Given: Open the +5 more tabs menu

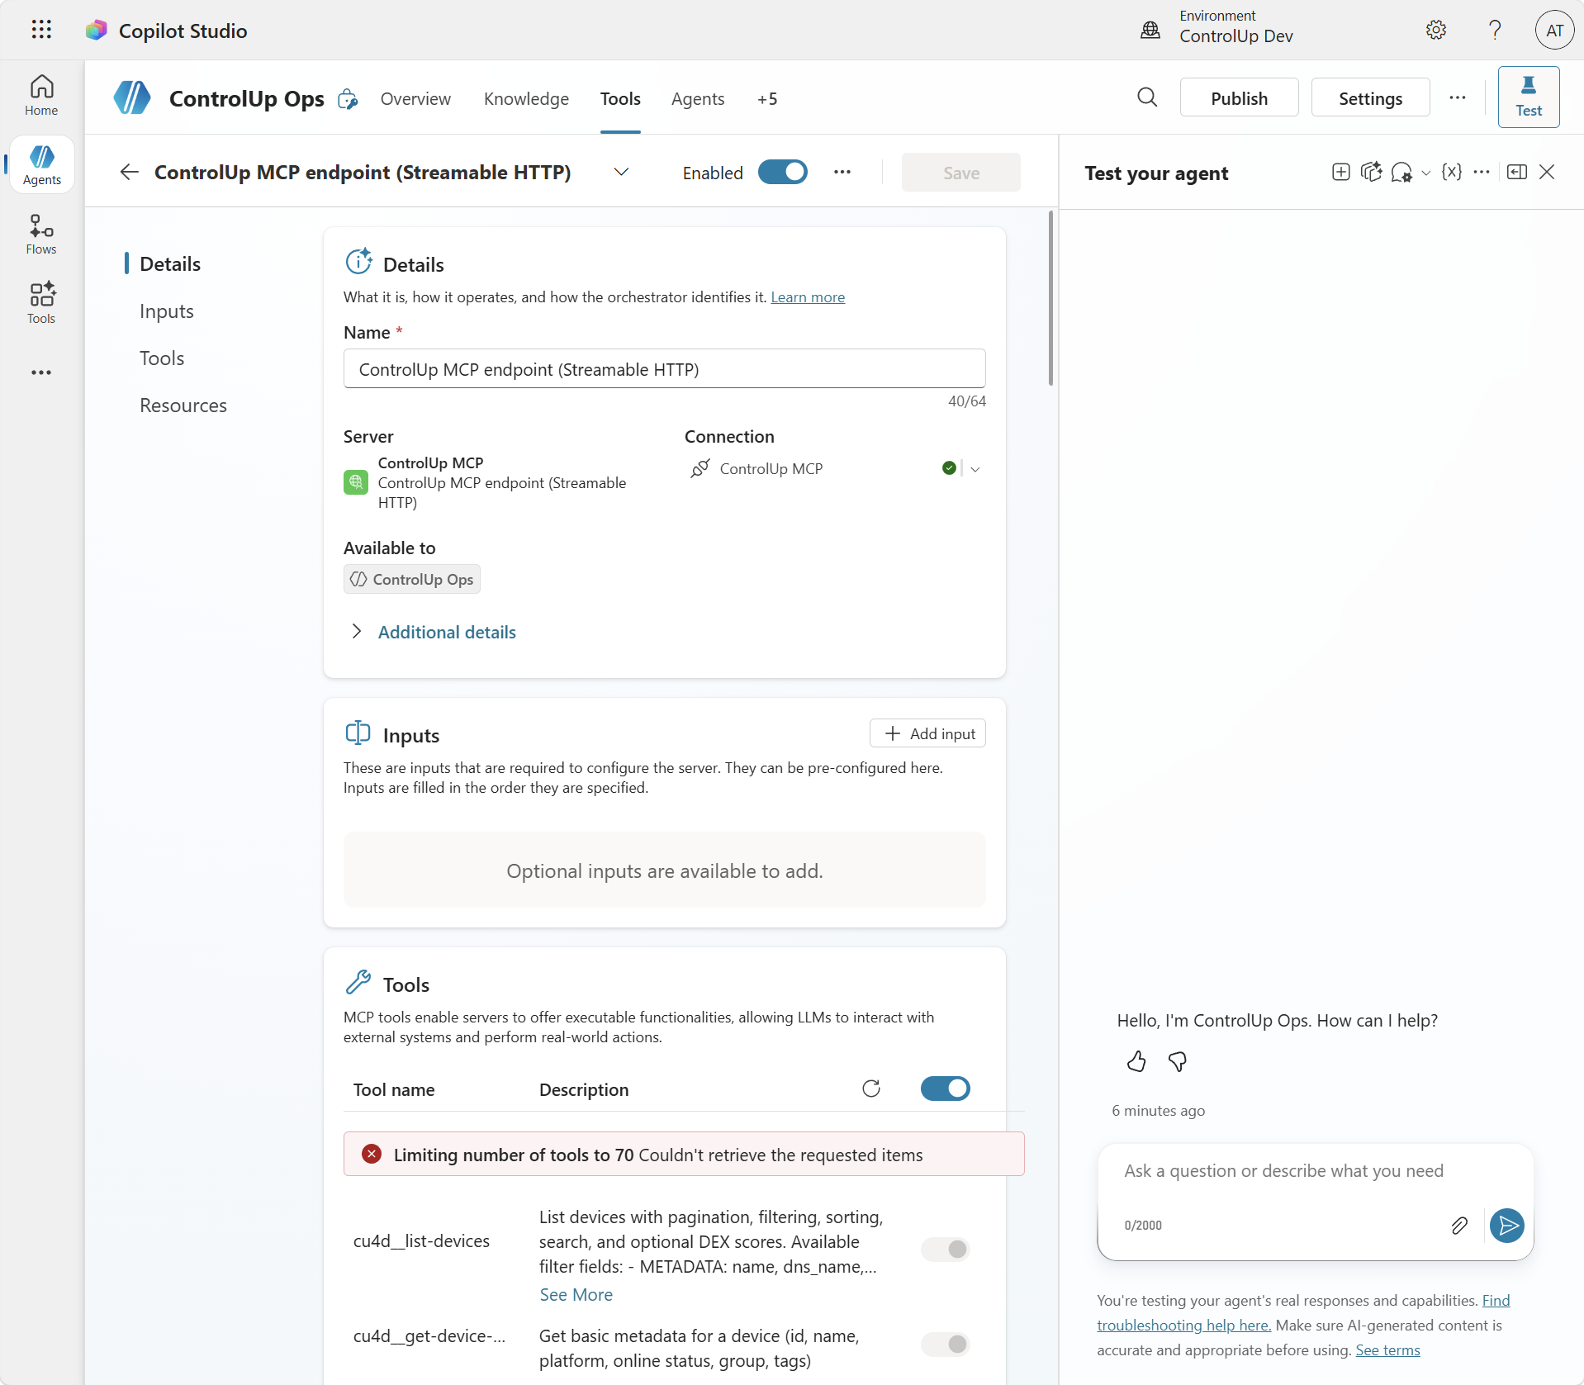Looking at the screenshot, I should [x=767, y=99].
